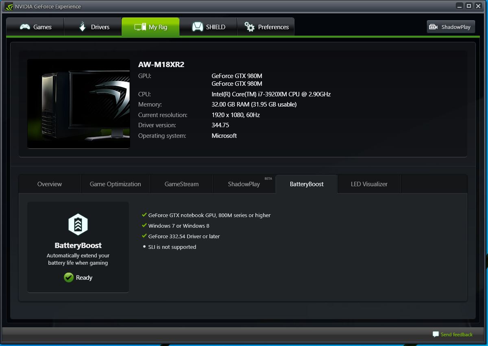This screenshot has height=346, width=488.
Task: Click the green Ready checkmark icon
Action: (69, 277)
